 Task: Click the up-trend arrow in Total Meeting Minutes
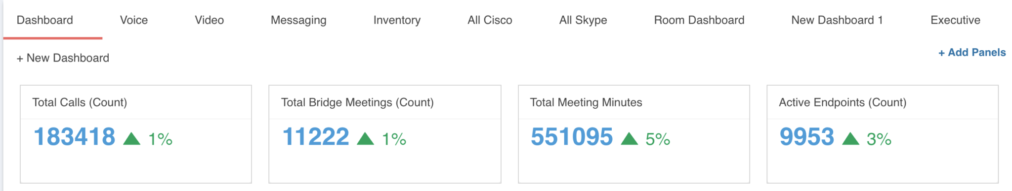coord(629,138)
